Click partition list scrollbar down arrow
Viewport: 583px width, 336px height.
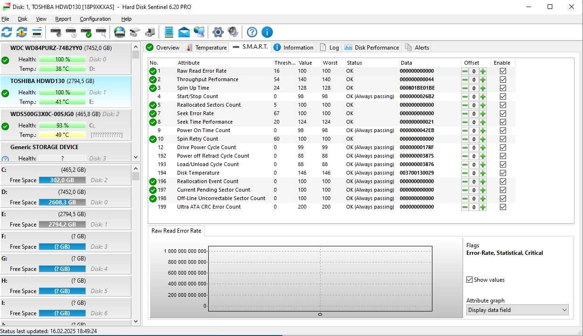click(x=136, y=321)
